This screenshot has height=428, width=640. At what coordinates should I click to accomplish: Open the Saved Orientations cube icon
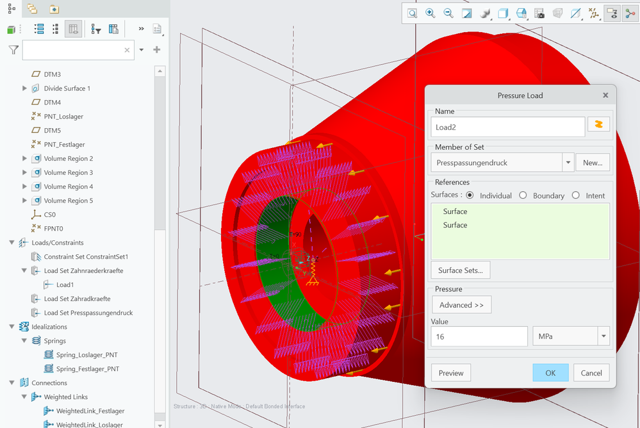(503, 13)
